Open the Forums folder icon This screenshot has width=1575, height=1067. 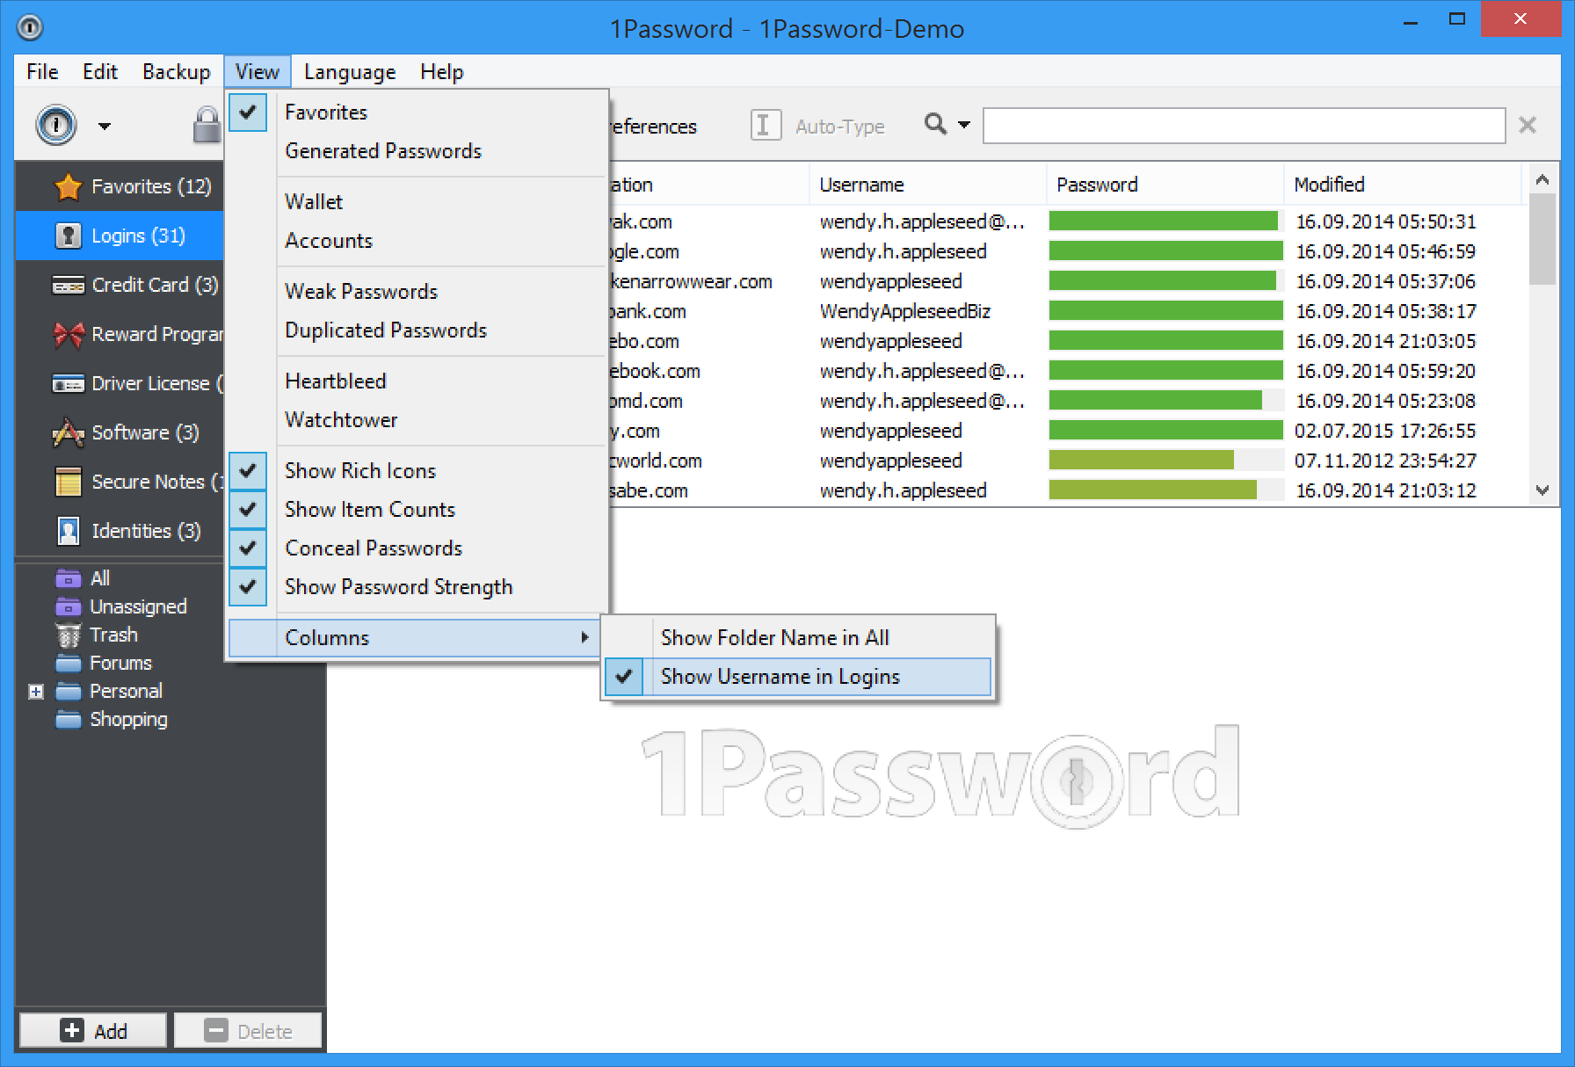pyautogui.click(x=68, y=663)
